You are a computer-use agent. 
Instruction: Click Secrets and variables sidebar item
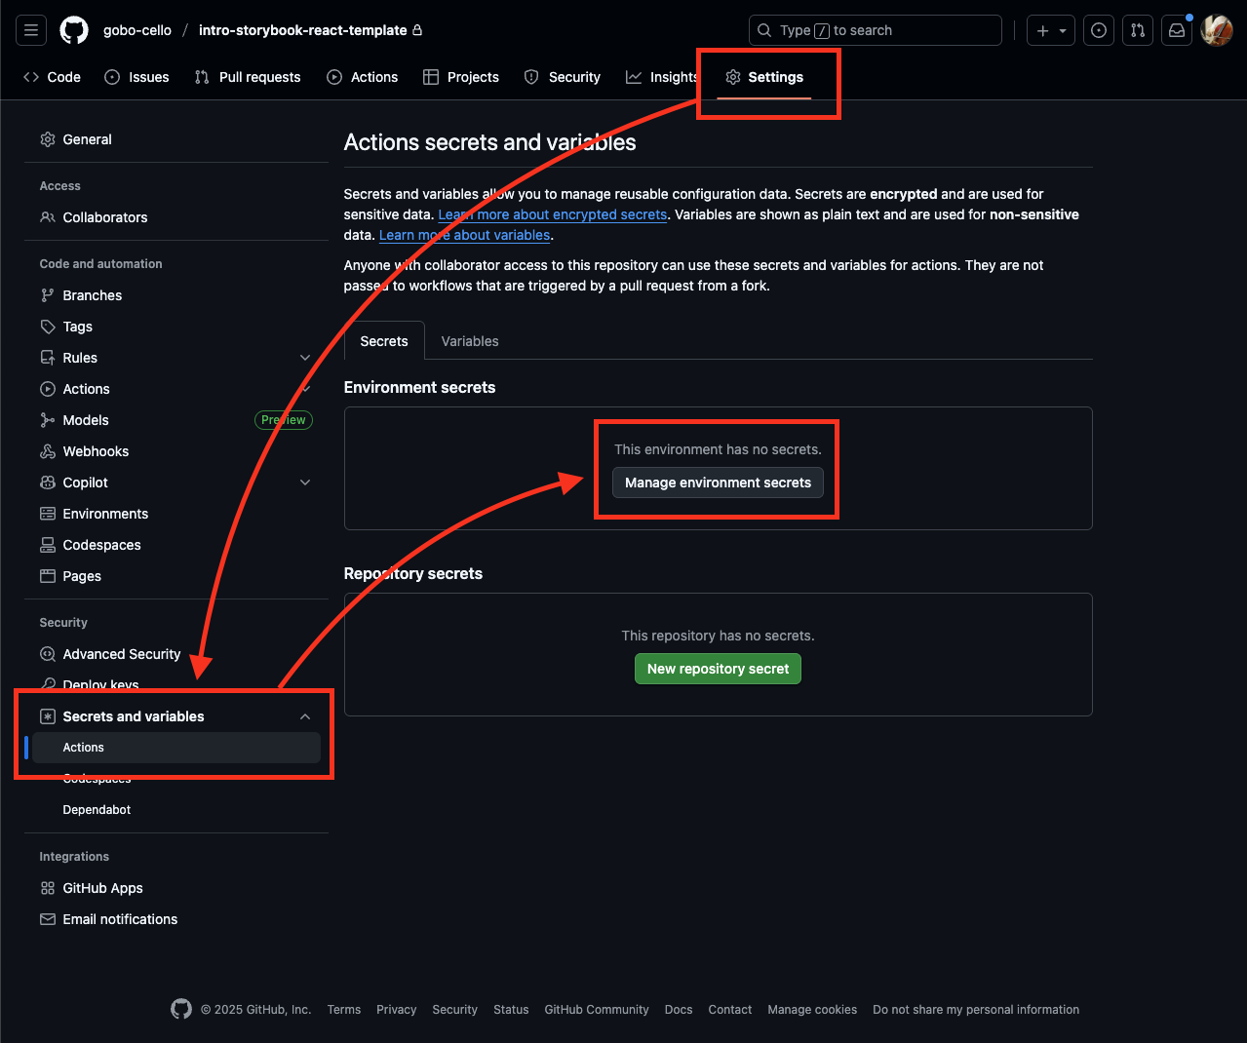pos(176,716)
